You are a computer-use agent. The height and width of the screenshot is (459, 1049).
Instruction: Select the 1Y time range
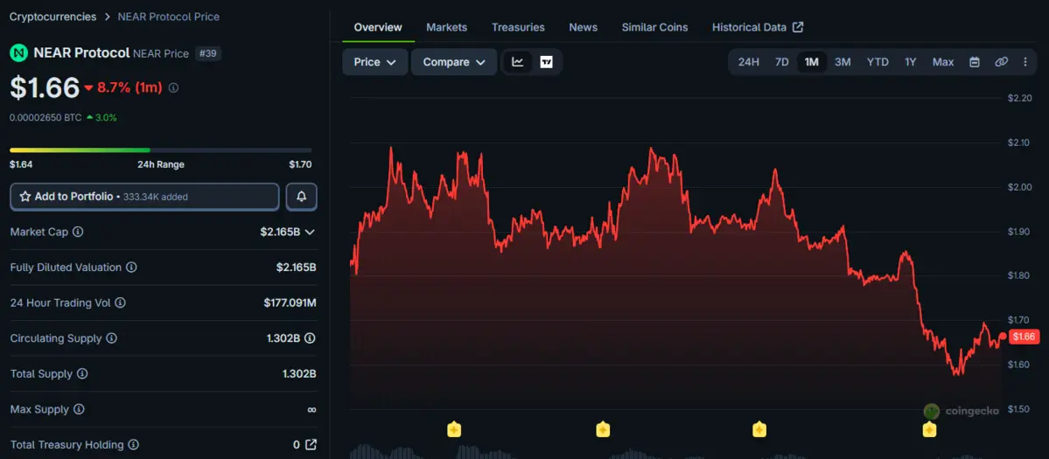coord(911,62)
